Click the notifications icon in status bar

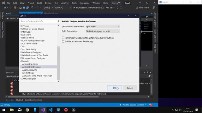point(151,105)
